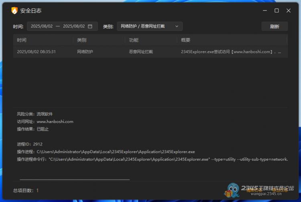Click the 时间: filter label

[18, 26]
